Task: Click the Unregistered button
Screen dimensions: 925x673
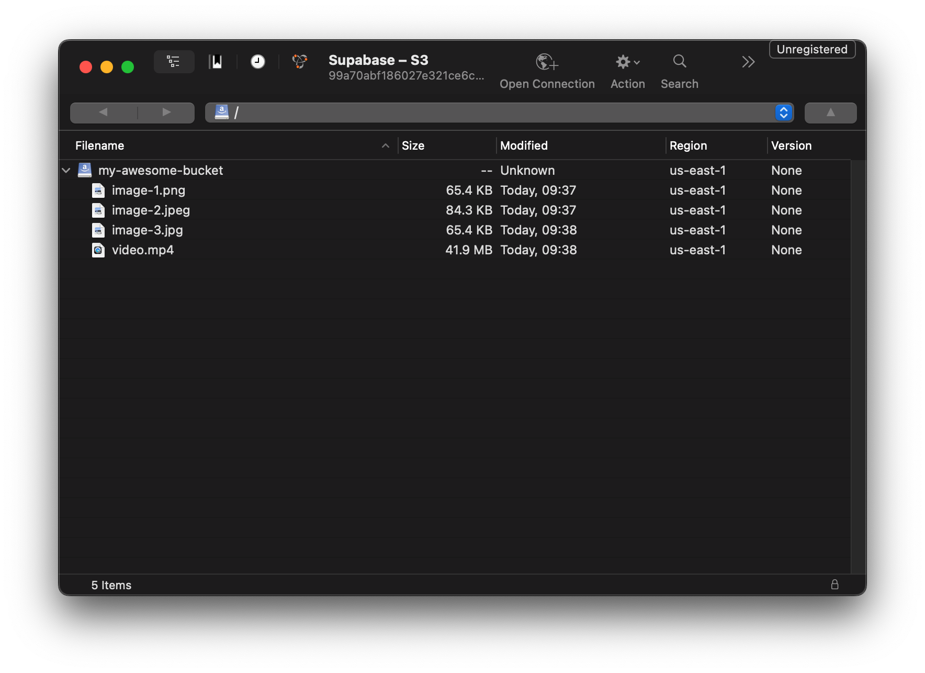Action: point(812,49)
